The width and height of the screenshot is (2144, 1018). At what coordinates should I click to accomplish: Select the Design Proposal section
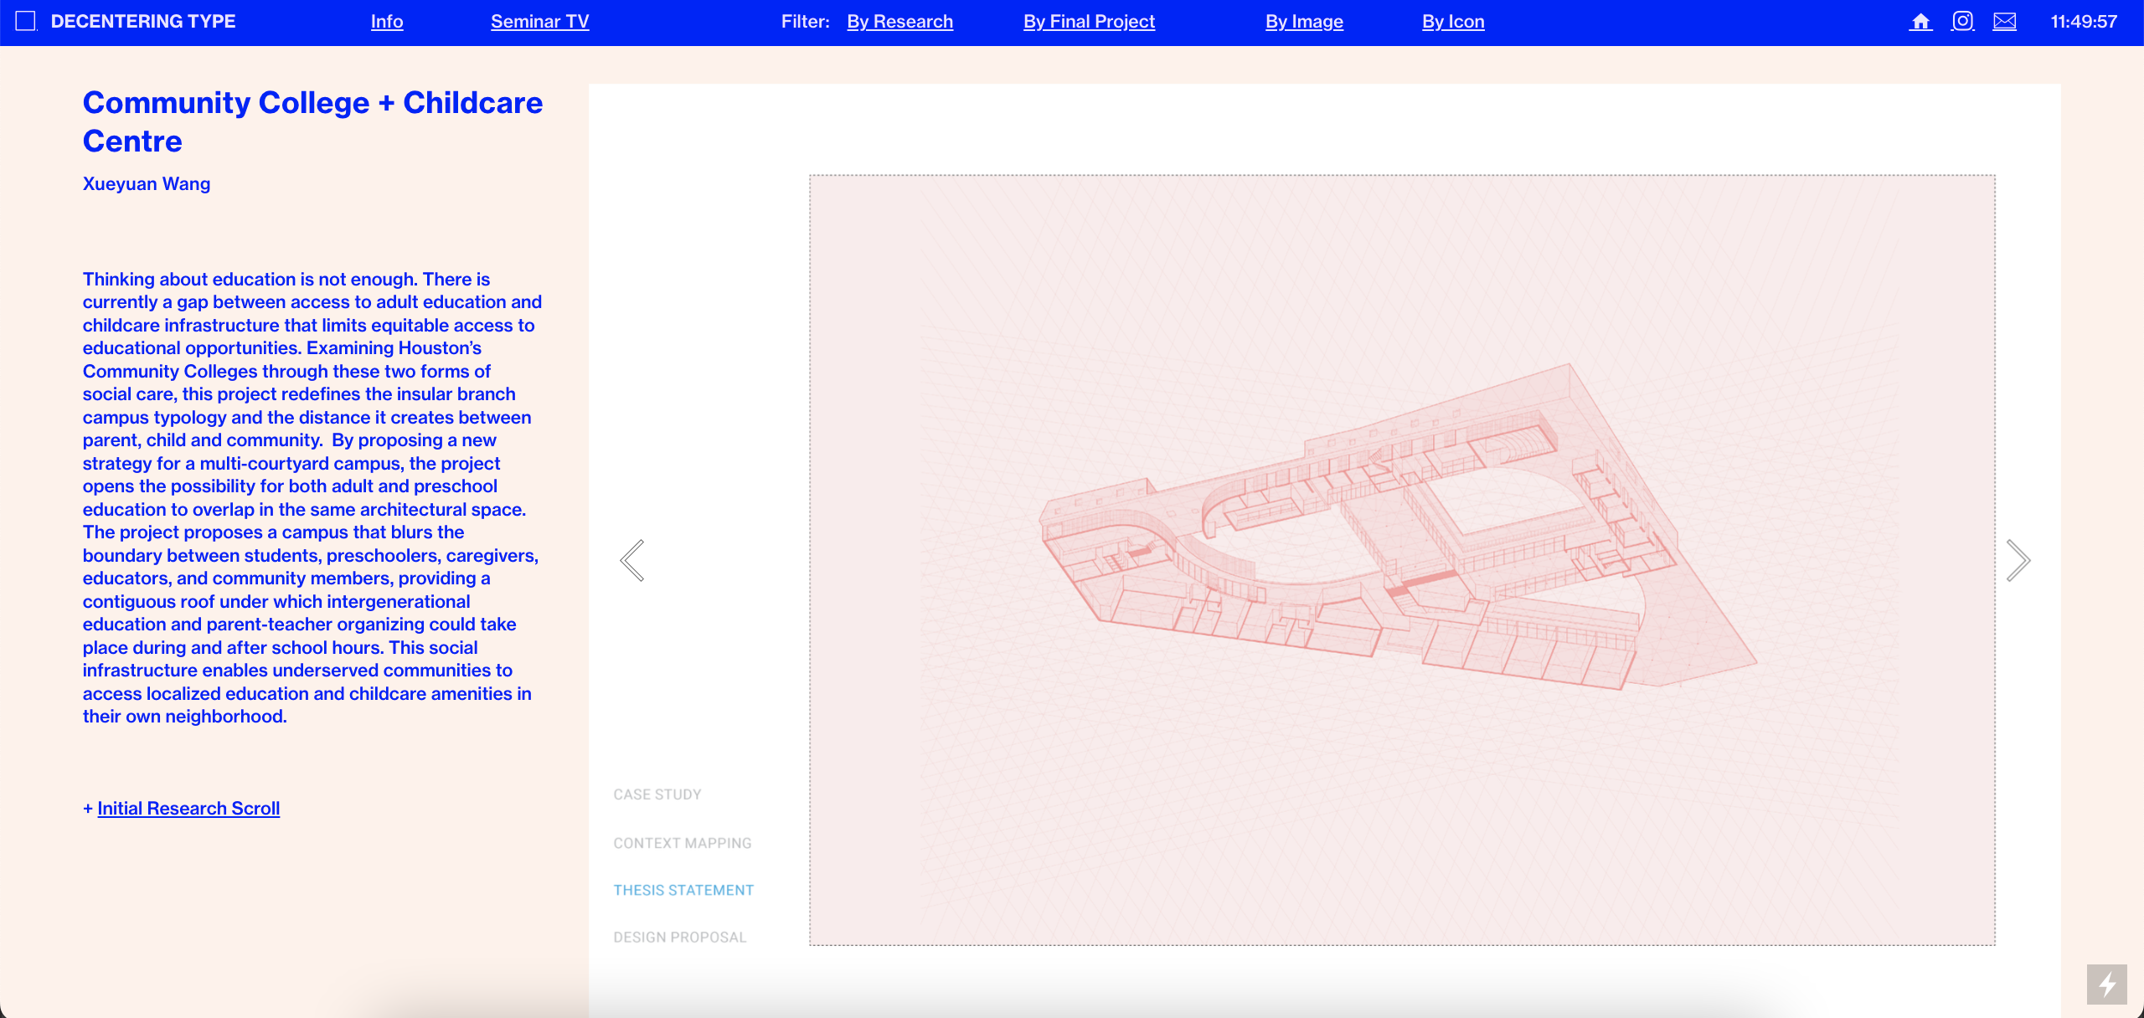pos(680,937)
